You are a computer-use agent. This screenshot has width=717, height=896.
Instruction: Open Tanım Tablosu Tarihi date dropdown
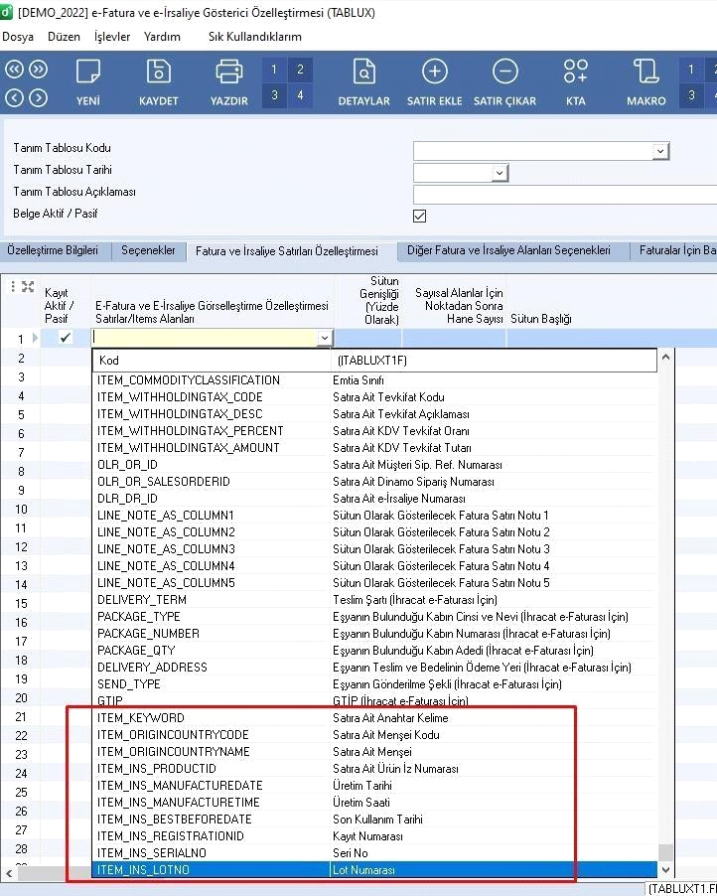point(499,173)
